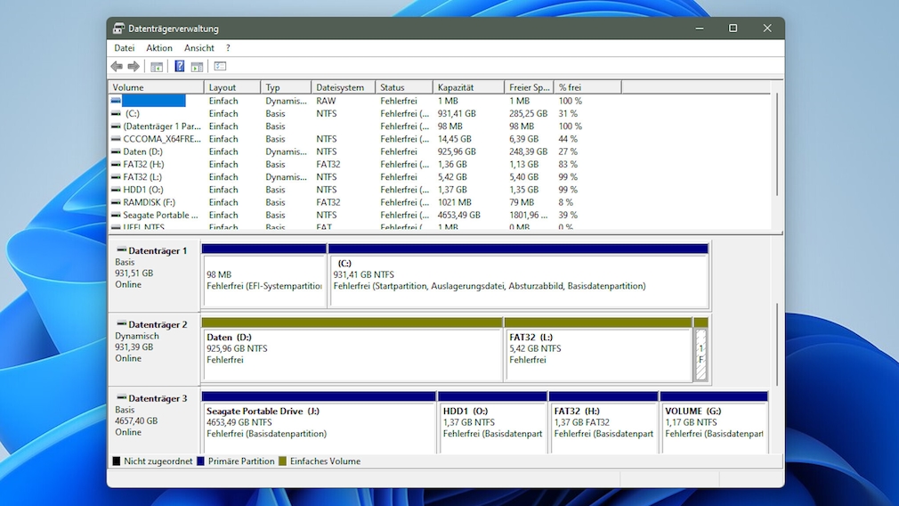Open the Ansicht menu
The height and width of the screenshot is (506, 899).
199,48
